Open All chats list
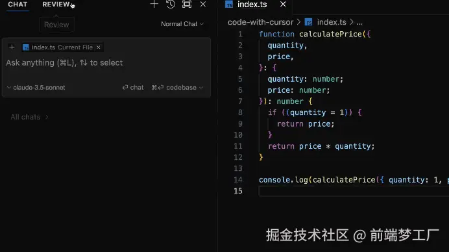 (29, 117)
